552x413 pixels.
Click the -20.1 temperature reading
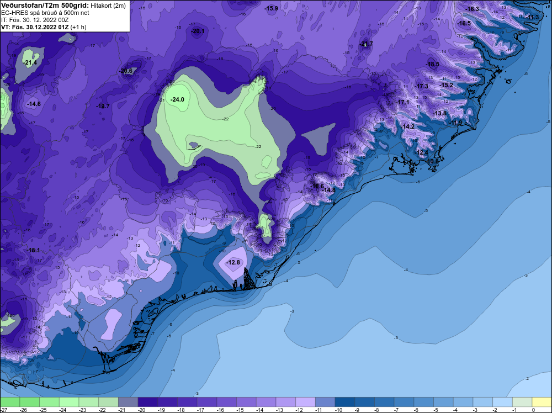point(198,31)
